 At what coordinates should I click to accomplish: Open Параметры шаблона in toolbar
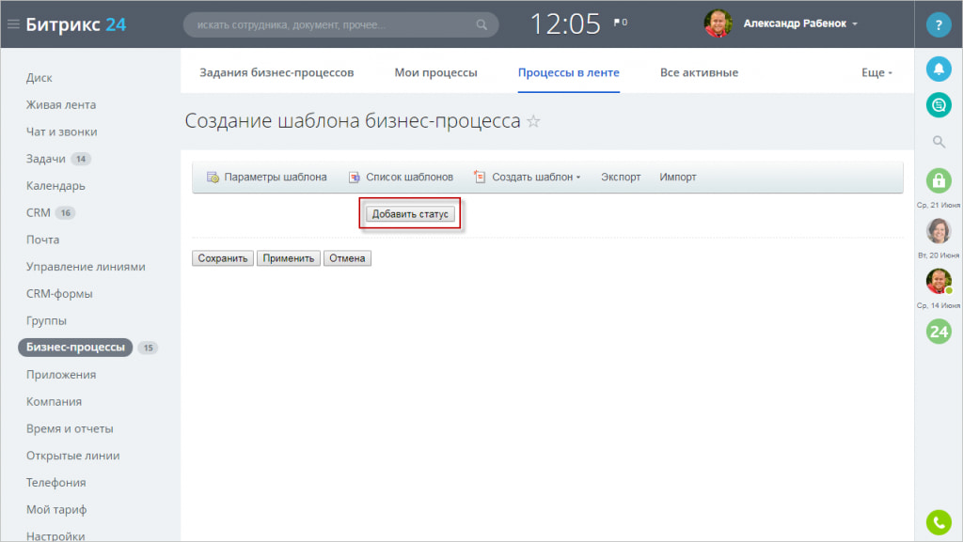point(266,178)
